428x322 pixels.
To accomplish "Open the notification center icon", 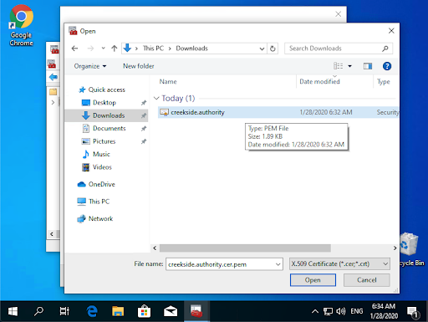I will click(414, 312).
